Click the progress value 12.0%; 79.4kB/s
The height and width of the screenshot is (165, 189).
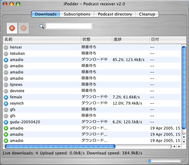127,103
